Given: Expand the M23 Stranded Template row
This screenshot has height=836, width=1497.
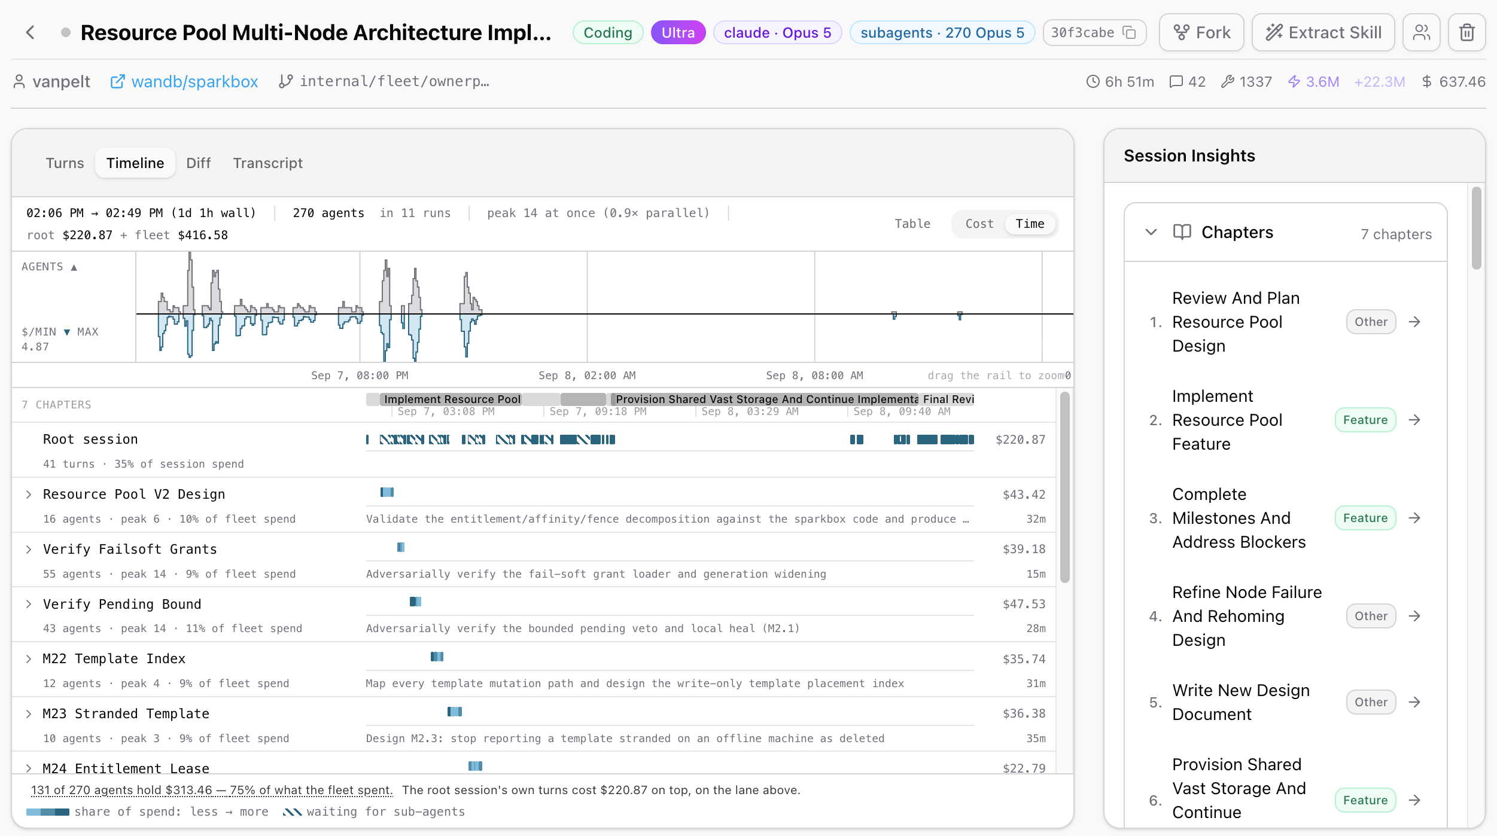Looking at the screenshot, I should (x=28, y=714).
